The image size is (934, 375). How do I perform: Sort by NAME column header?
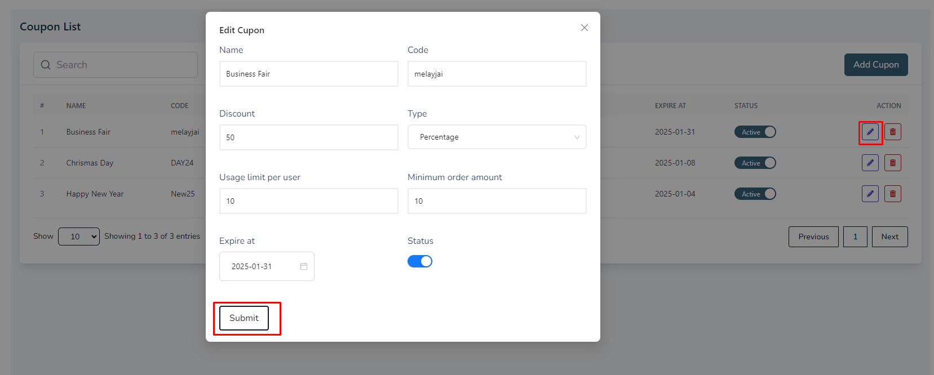(76, 105)
